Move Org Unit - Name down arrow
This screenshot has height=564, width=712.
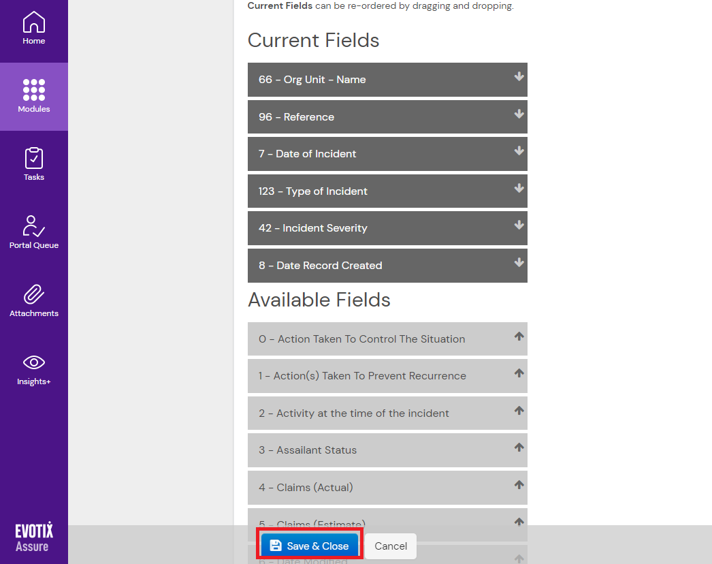[519, 77]
